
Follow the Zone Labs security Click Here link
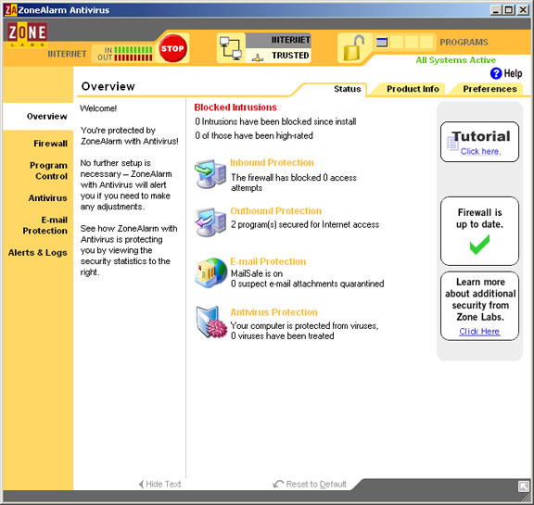click(x=479, y=332)
